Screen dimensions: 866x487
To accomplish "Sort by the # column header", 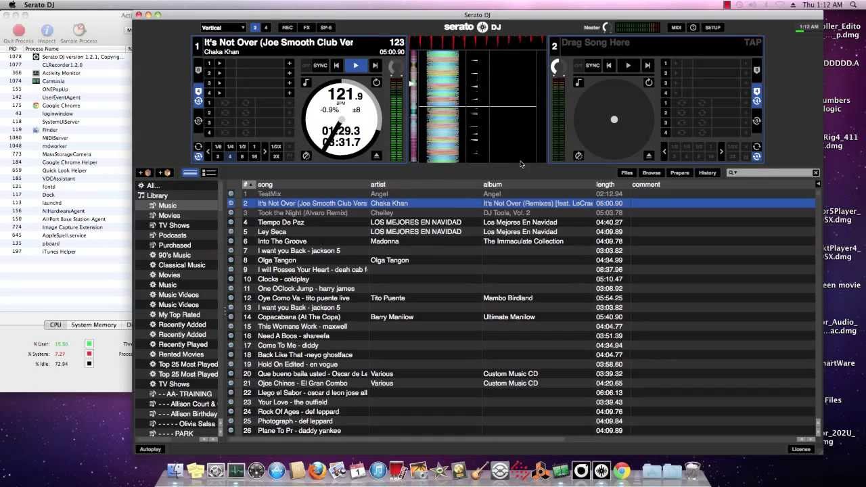I will pos(248,185).
